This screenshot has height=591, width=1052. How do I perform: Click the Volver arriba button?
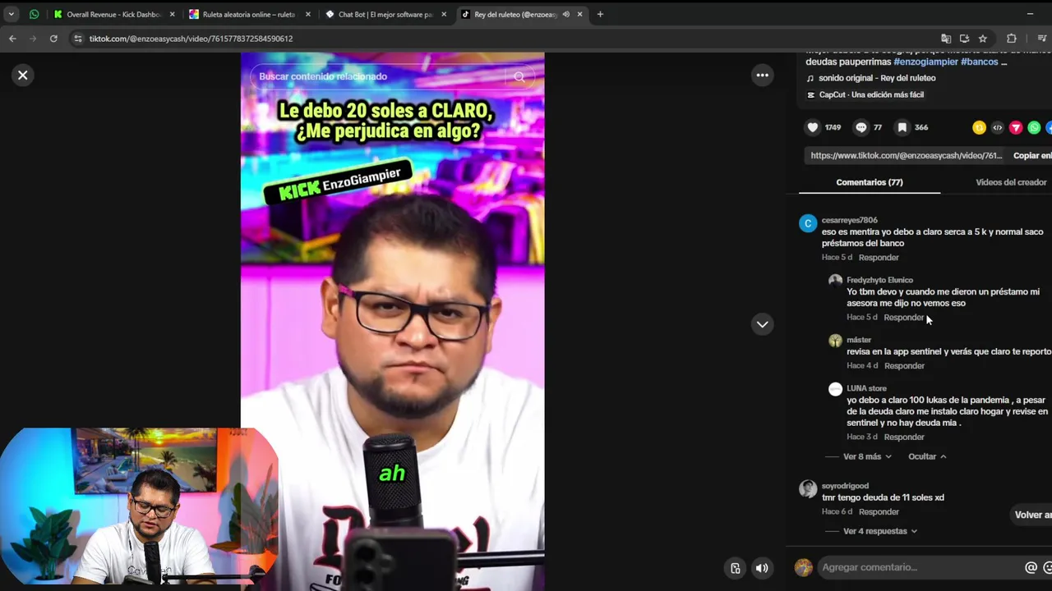point(1033,515)
